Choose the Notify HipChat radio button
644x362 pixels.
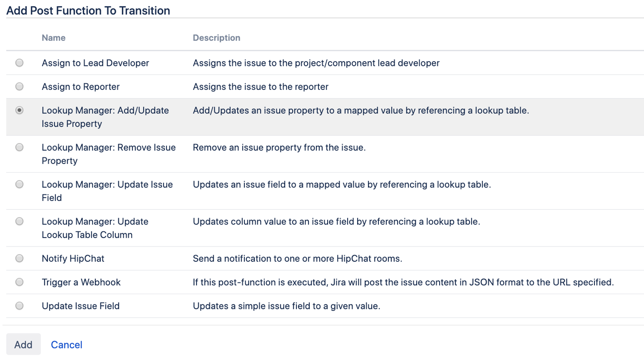click(x=19, y=259)
